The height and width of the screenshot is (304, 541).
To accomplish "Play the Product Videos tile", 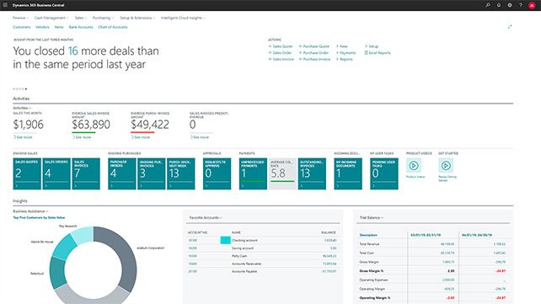I will coord(414,166).
